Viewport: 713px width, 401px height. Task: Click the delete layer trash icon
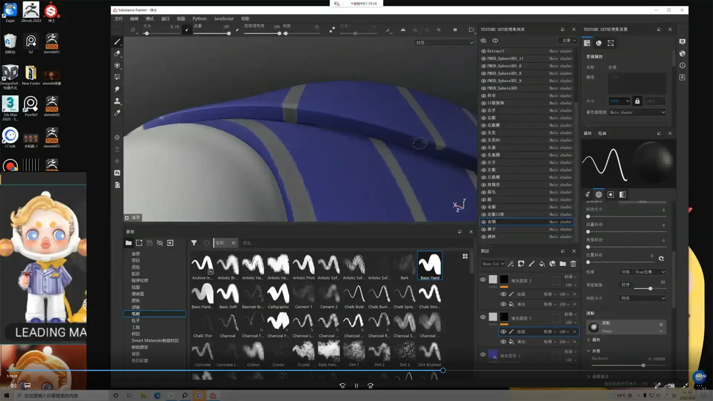click(x=573, y=264)
